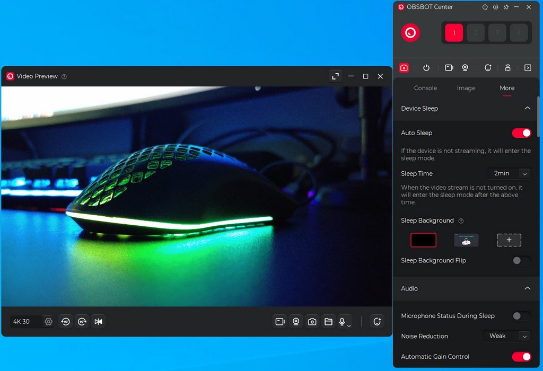Mirror flip the video preview
The height and width of the screenshot is (371, 543).
(98, 322)
